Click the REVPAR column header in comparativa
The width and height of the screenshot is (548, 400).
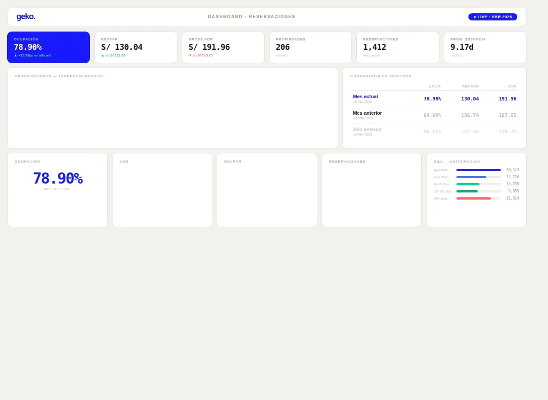470,86
